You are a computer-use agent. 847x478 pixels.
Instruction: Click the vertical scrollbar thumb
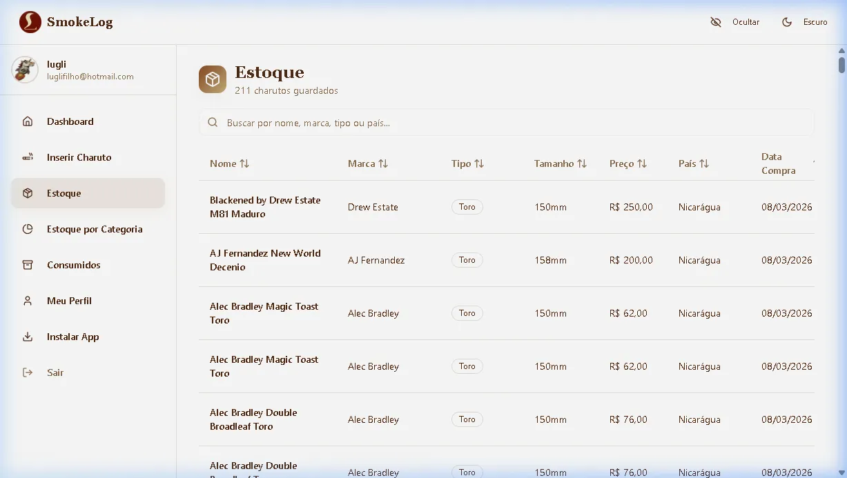pos(841,65)
